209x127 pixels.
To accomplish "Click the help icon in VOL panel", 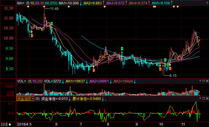I will tap(200, 81).
